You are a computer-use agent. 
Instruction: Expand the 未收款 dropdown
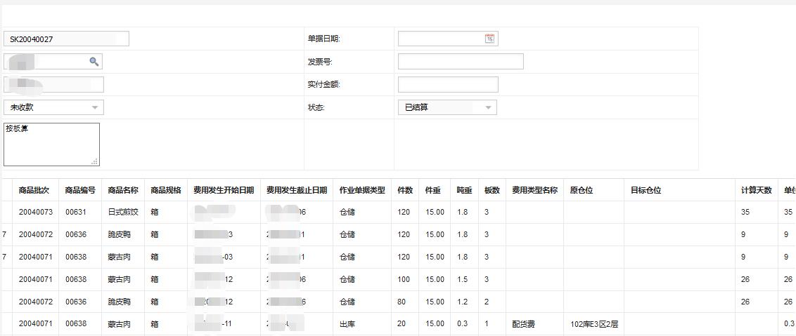pyautogui.click(x=95, y=107)
